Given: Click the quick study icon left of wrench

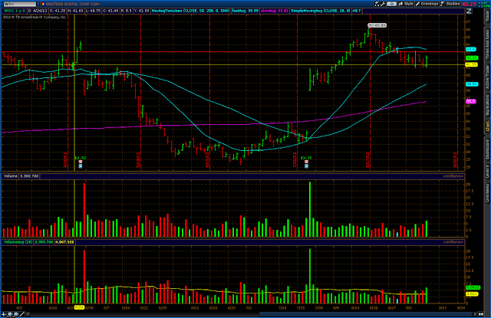Looking at the screenshot, I should (x=377, y=4).
